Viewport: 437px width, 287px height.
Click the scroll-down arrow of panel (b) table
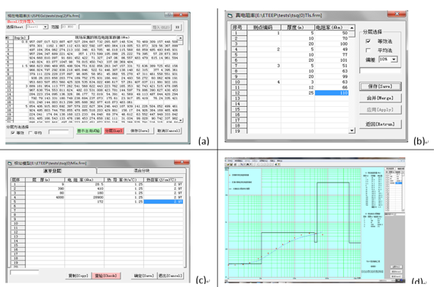click(352, 131)
